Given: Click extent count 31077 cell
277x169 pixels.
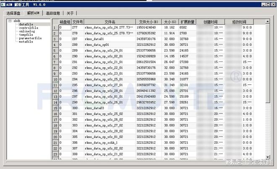Looking at the screenshot, I should point(187,79).
